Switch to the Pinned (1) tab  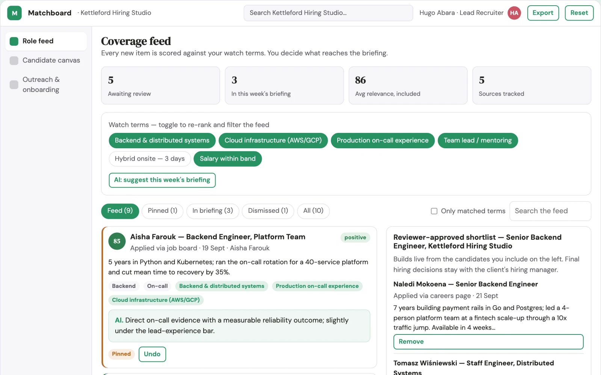pyautogui.click(x=162, y=211)
